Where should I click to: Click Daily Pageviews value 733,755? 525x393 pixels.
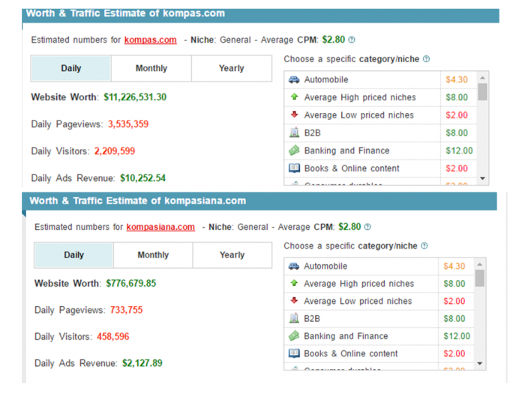tap(126, 310)
